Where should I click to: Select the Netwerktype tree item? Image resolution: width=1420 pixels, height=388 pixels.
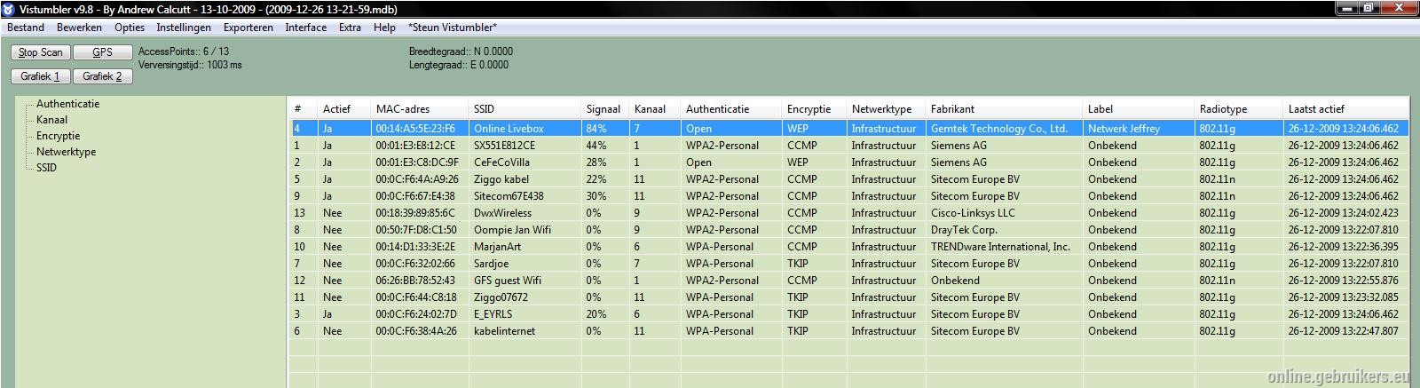(66, 152)
